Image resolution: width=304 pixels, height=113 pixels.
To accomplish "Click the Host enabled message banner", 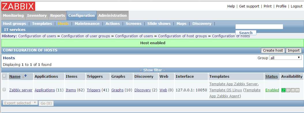I will (153, 43).
